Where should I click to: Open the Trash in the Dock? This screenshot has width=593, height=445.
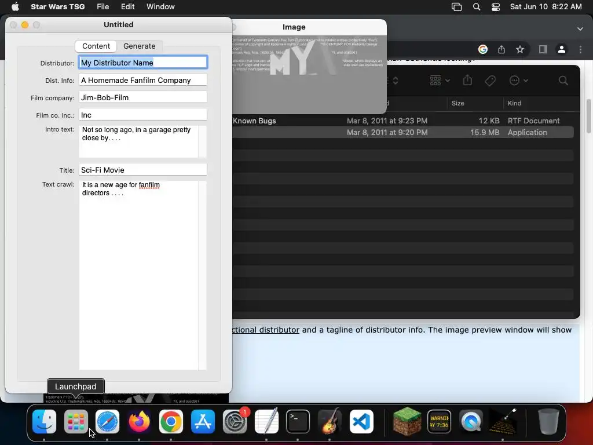point(548,422)
